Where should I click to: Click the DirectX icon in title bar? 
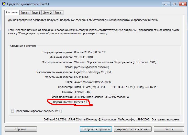click(x=4, y=4)
